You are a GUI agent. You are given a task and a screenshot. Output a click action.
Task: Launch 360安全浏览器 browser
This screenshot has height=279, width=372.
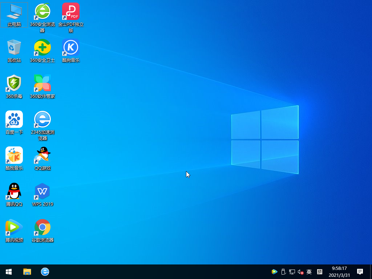pyautogui.click(x=43, y=13)
